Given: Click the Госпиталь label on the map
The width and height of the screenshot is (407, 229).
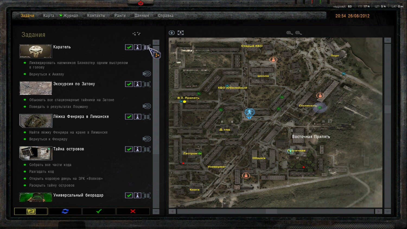Looking at the screenshot, I should (308, 106).
